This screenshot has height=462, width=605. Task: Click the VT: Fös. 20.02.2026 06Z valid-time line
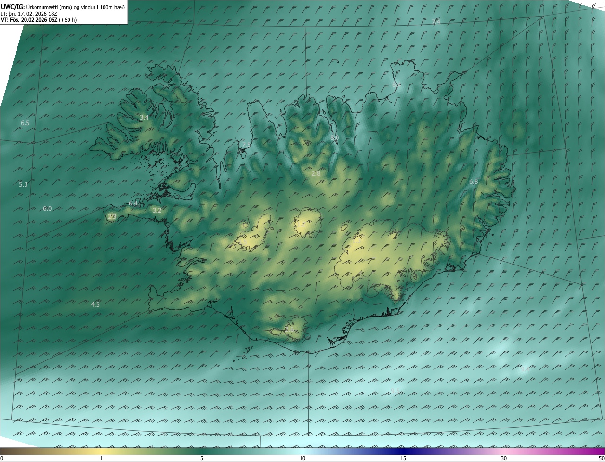click(39, 20)
